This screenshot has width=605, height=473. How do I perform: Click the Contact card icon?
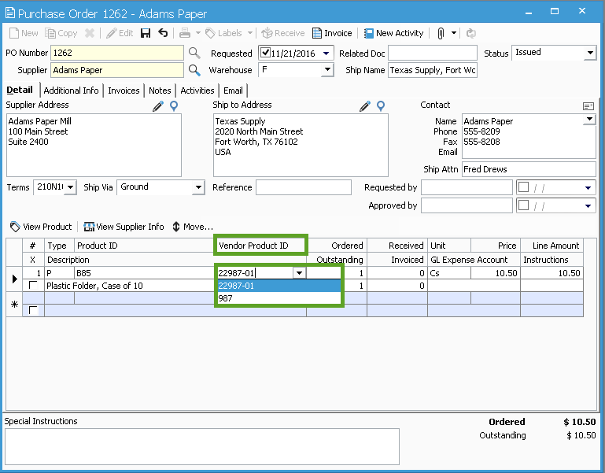tap(588, 106)
